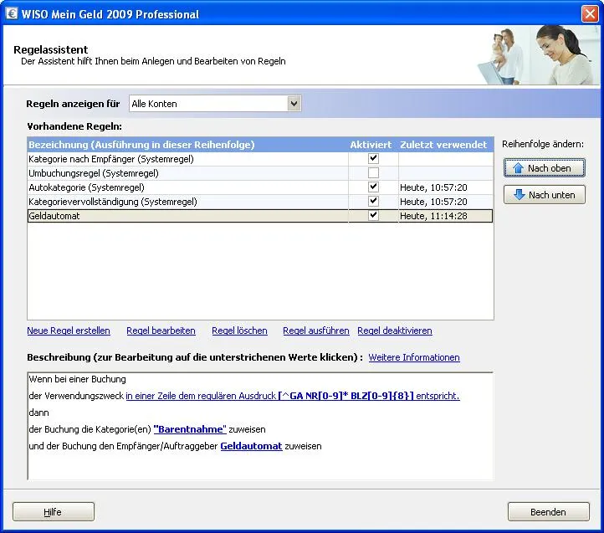604x533 pixels.
Task: Toggle checkbox for Kategorie nach Empfänger rule
Action: [x=373, y=158]
